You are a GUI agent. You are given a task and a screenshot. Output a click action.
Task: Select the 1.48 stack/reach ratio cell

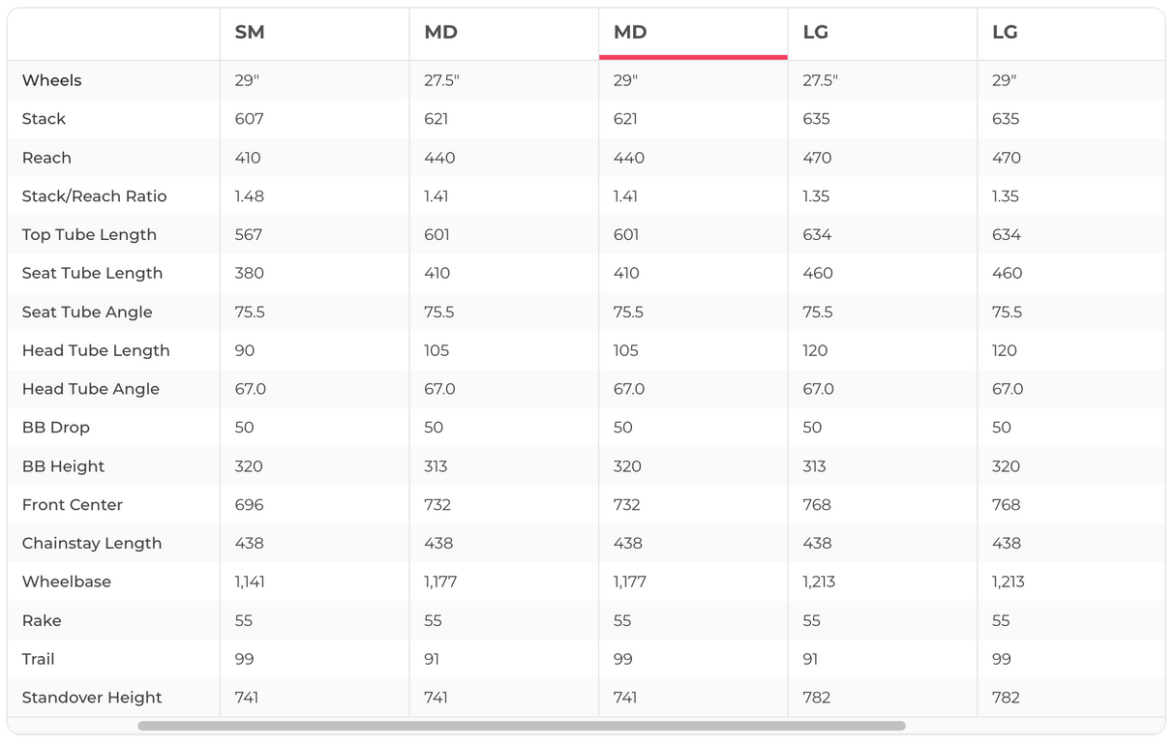pyautogui.click(x=249, y=196)
